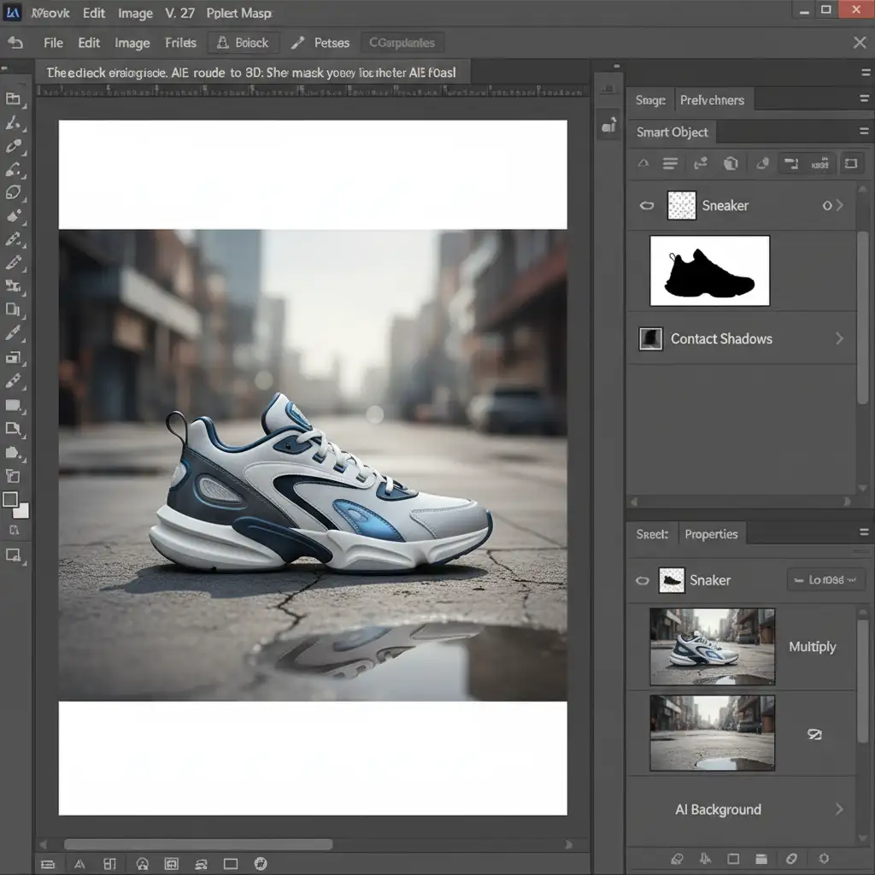Image resolution: width=875 pixels, height=875 pixels.
Task: Open the Image menu in the title bar
Action: point(134,14)
